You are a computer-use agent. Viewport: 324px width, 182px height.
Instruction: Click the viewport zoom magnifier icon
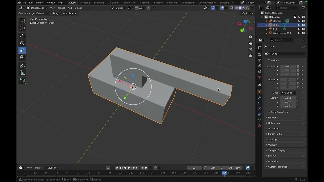251,37
